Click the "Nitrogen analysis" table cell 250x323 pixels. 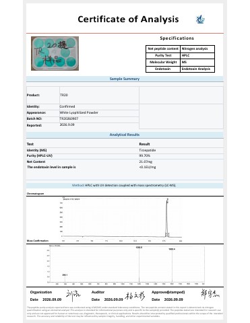tap(197, 48)
